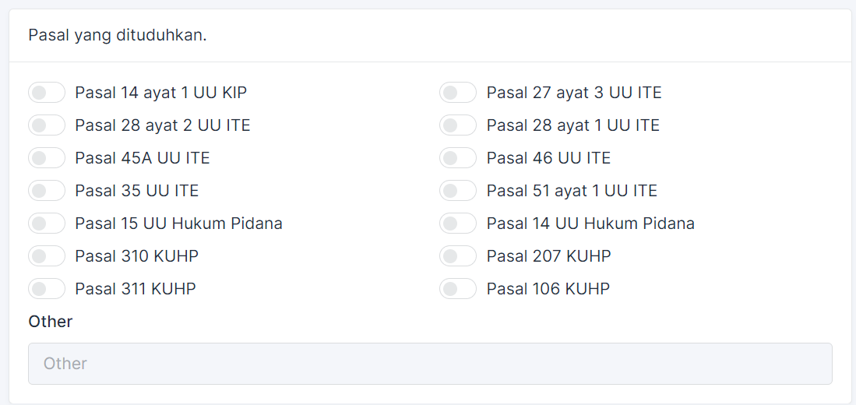The height and width of the screenshot is (405, 856).
Task: Click the Other text input field
Action: click(x=430, y=364)
